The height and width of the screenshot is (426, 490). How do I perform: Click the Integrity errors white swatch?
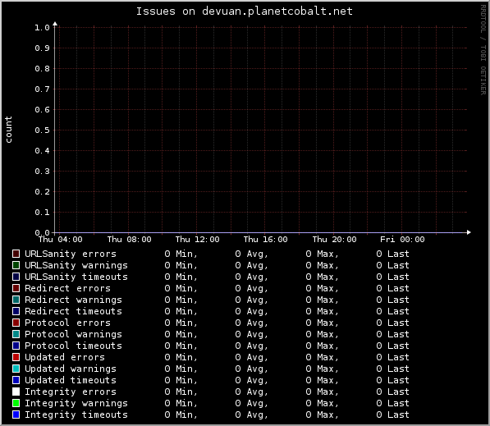click(x=16, y=392)
